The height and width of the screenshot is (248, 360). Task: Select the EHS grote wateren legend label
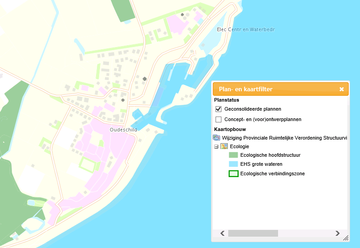click(261, 164)
